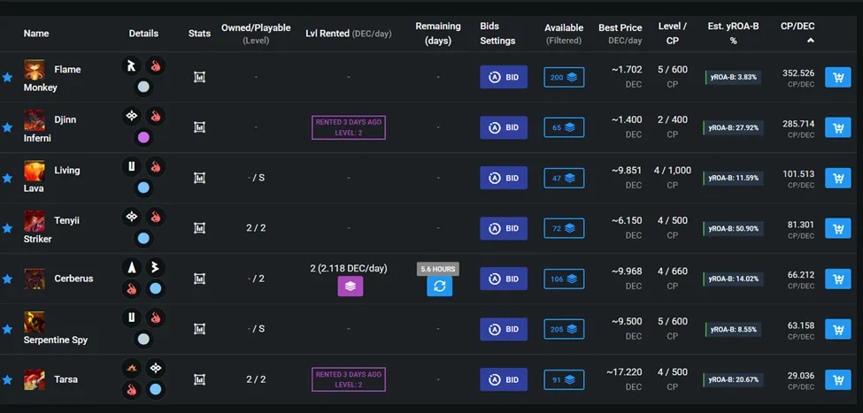Open stats icon for Tarsa

pyautogui.click(x=199, y=379)
